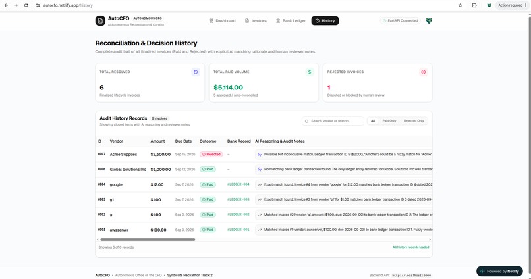Screen dimensions: 531x279
Task: Open the #LEDGER-001 bank record link
Action: tap(238, 230)
